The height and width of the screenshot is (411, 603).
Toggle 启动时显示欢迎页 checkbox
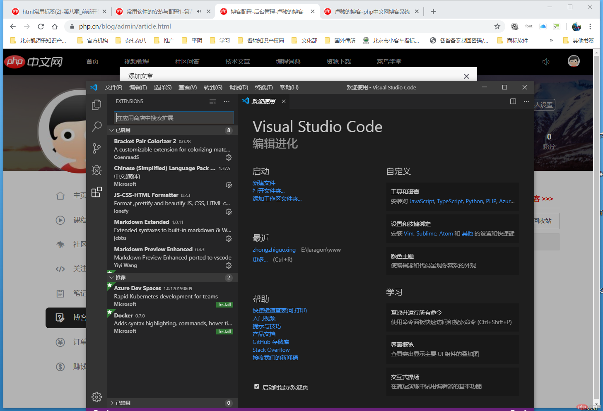tap(257, 387)
